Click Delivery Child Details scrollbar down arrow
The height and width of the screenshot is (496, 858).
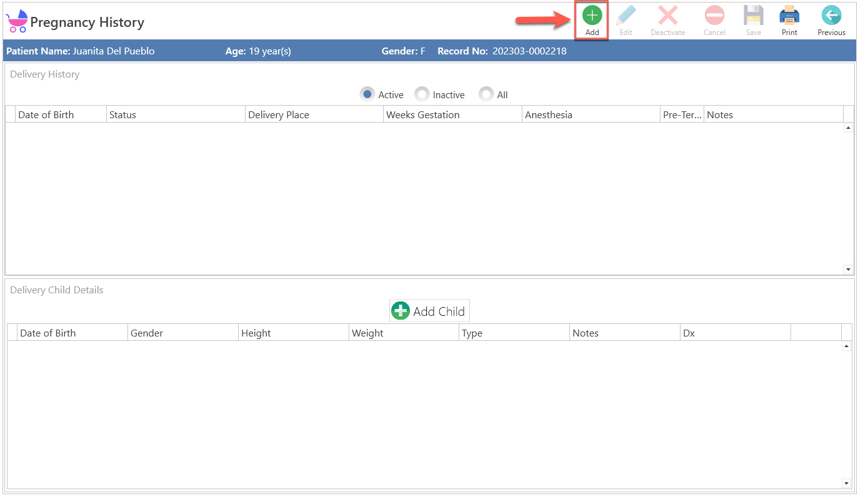coord(847,483)
